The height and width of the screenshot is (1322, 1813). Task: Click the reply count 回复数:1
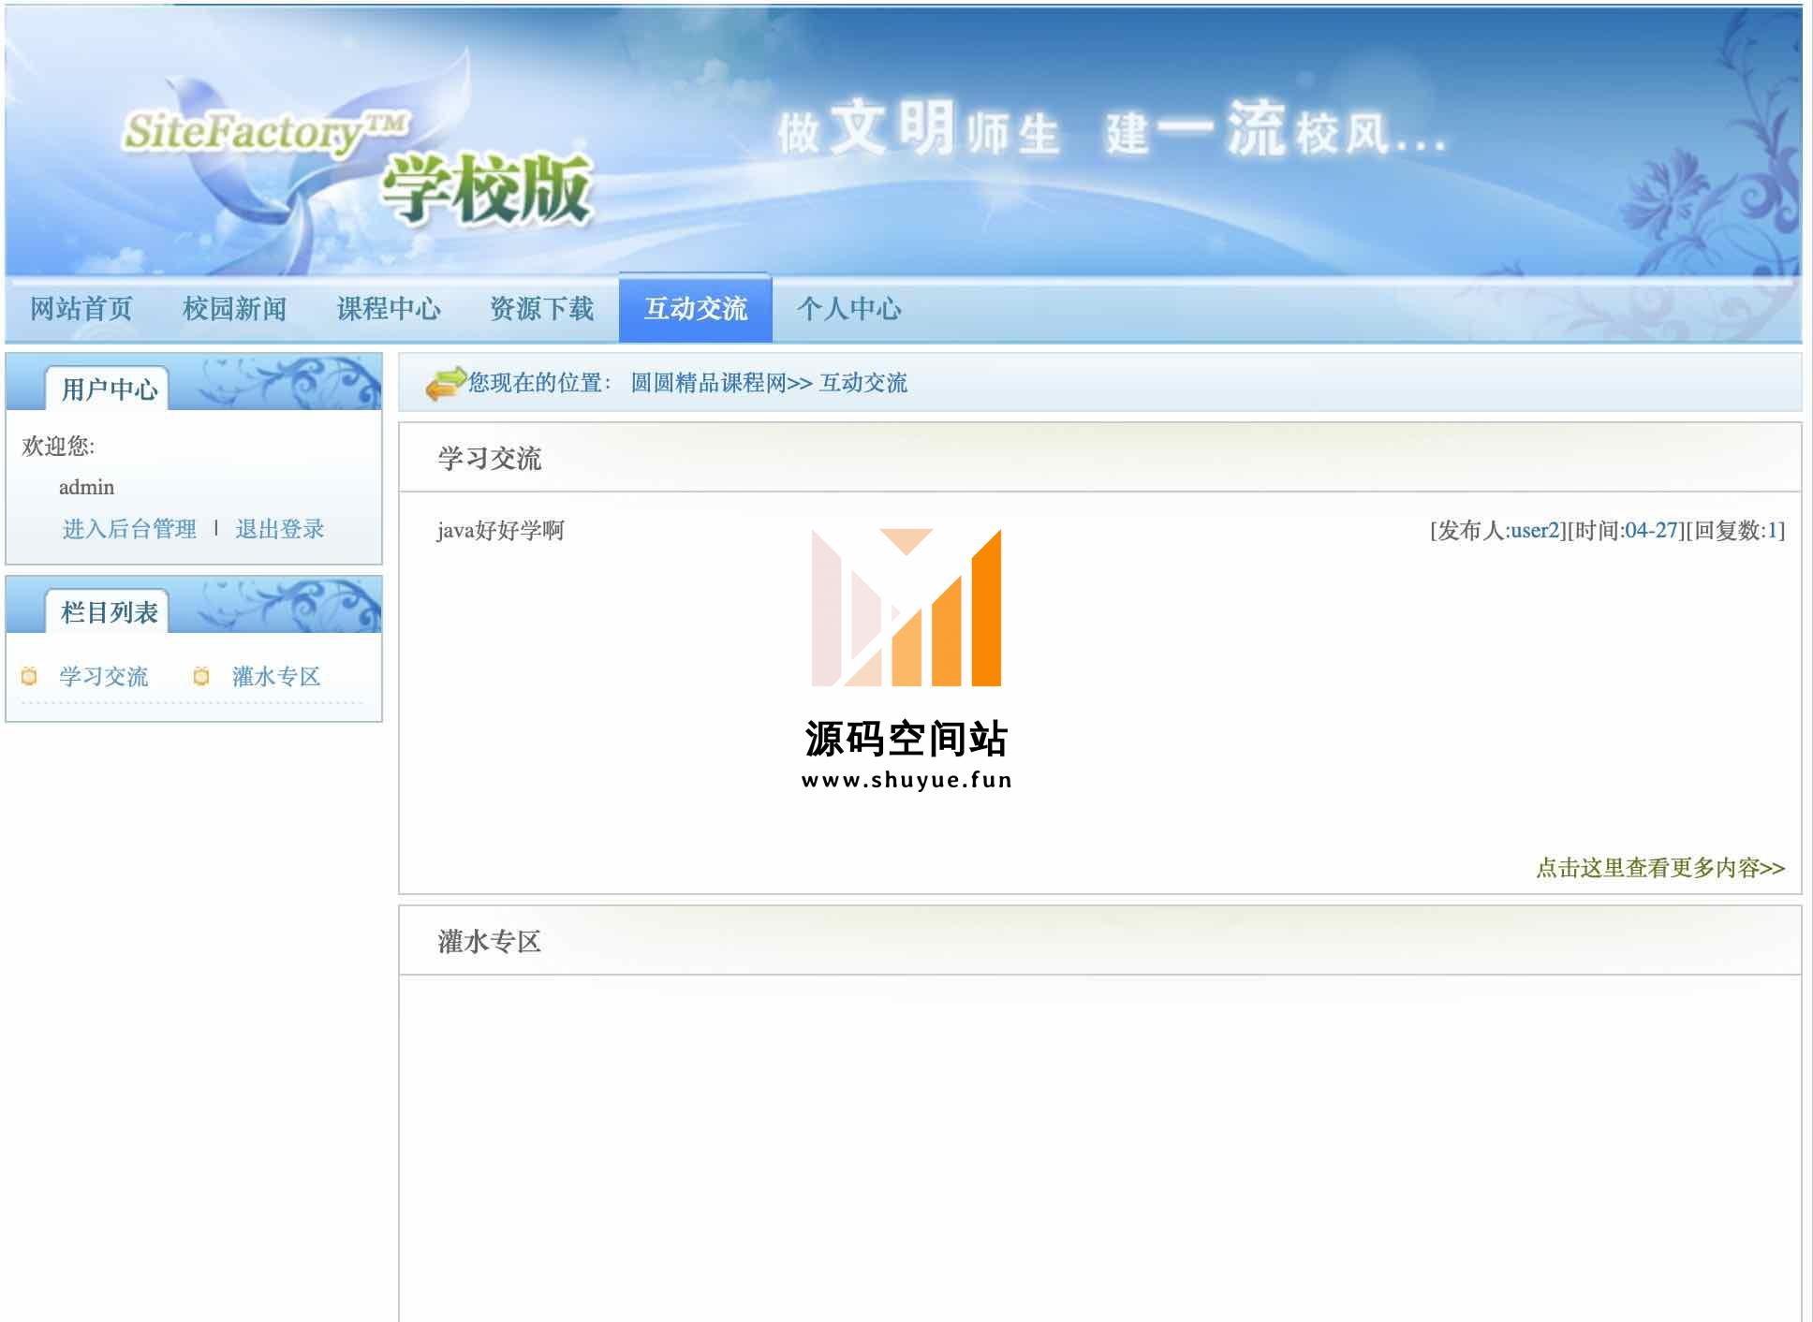click(1735, 531)
